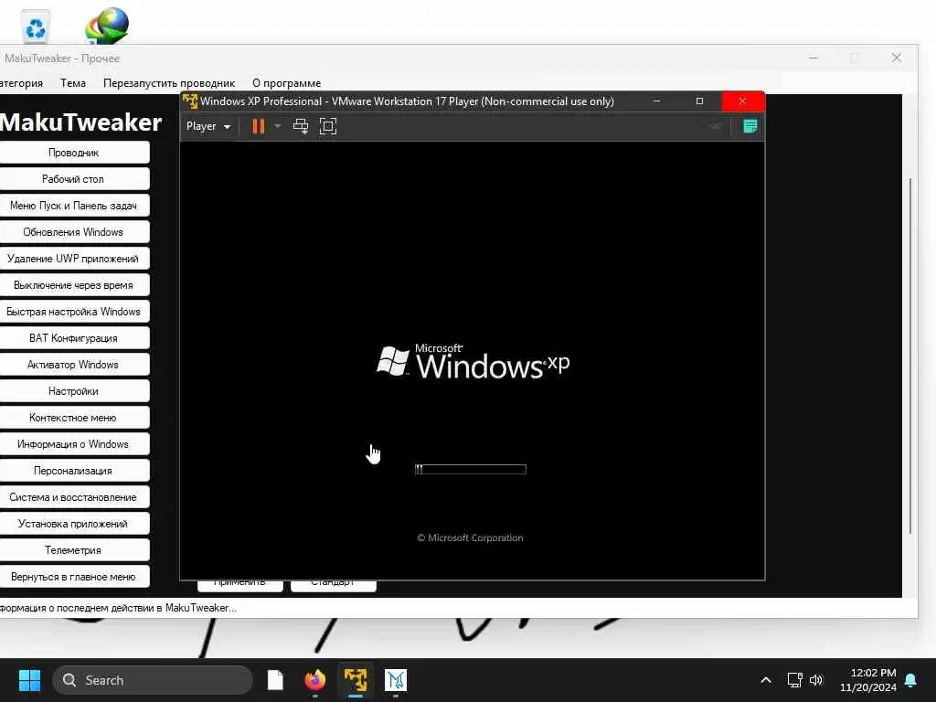Image resolution: width=936 pixels, height=702 pixels.
Task: Open network status in the system tray
Action: pos(794,680)
